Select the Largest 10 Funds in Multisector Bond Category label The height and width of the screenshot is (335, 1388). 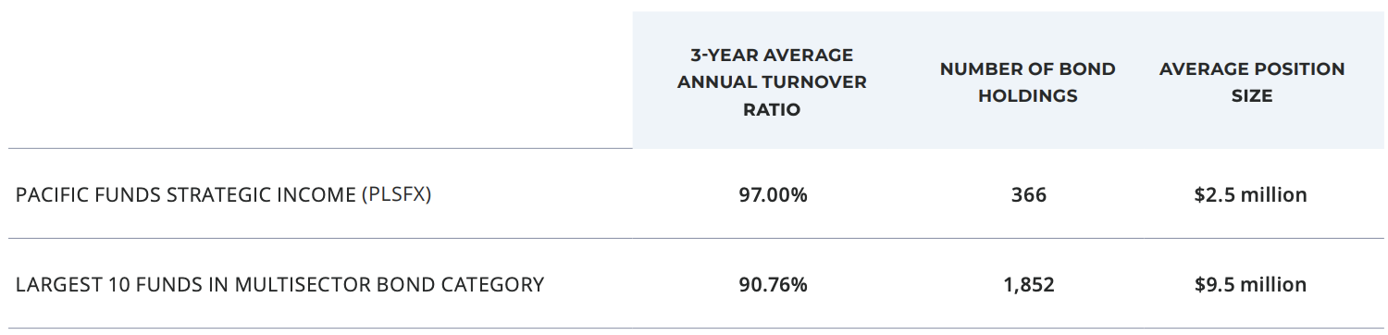[279, 284]
